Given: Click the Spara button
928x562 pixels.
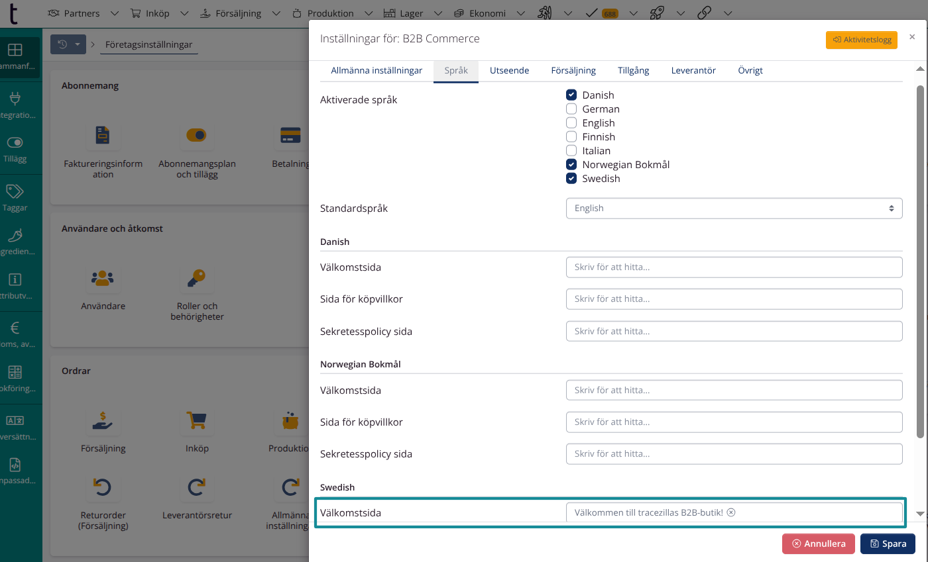Looking at the screenshot, I should click(888, 543).
